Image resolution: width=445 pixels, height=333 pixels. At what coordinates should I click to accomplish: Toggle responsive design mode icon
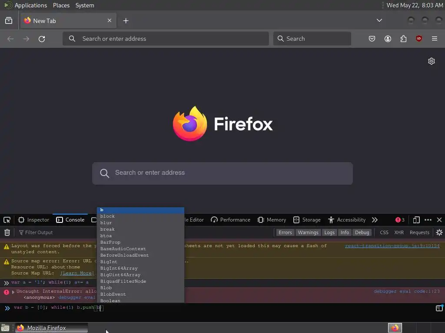pos(416,220)
